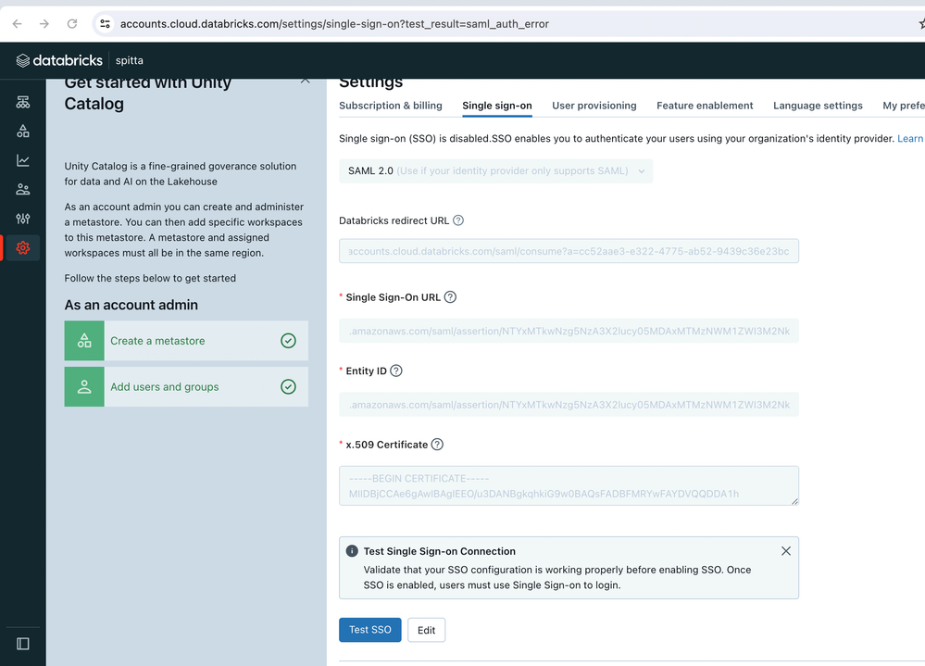925x666 pixels.
Task: Switch to the User provisioning tab
Action: tap(594, 106)
